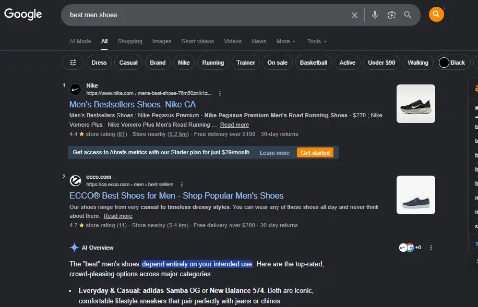Open three-dot menu beside Nike URL
Image resolution: width=478 pixels, height=307 pixels.
pyautogui.click(x=220, y=93)
